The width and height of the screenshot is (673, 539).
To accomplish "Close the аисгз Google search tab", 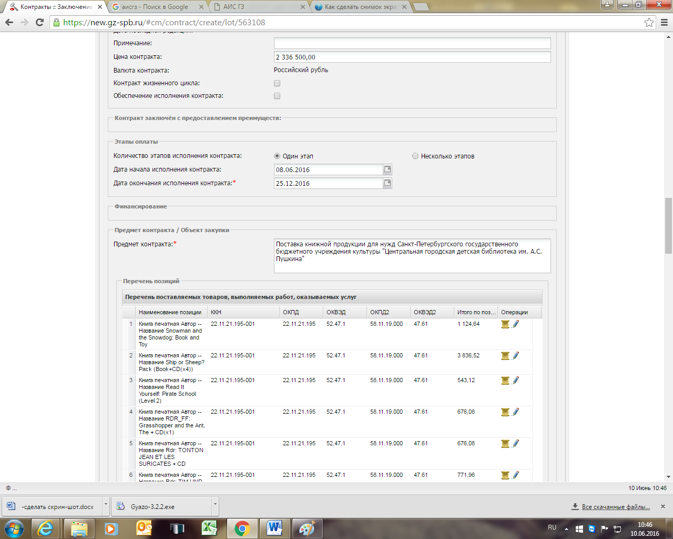I will (201, 7).
